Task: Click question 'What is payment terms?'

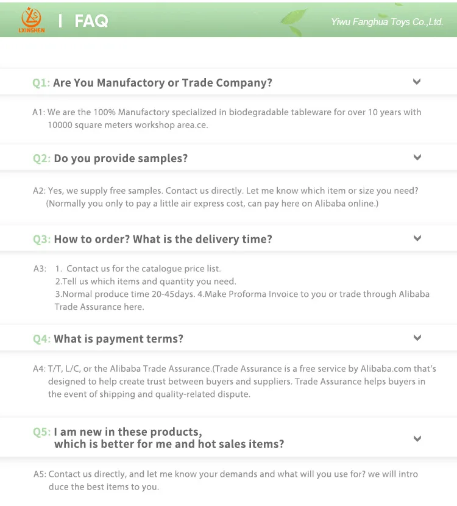Action: point(118,339)
